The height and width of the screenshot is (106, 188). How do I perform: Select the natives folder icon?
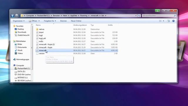click(x=37, y=29)
